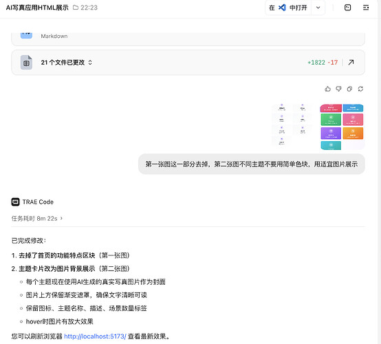Click the Markdown file icon
The image size is (381, 344).
26,36
